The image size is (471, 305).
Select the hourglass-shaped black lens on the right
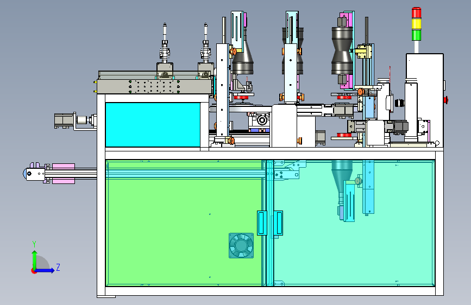[x=342, y=50]
